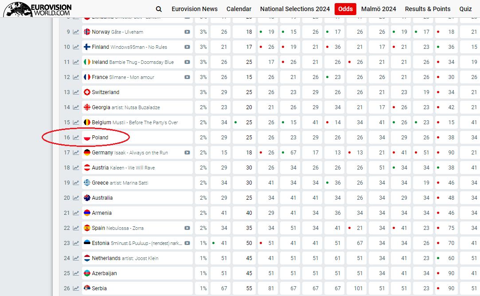480x296 pixels.
Task: Click the video icon for France's Mon amour
Action: (x=187, y=77)
